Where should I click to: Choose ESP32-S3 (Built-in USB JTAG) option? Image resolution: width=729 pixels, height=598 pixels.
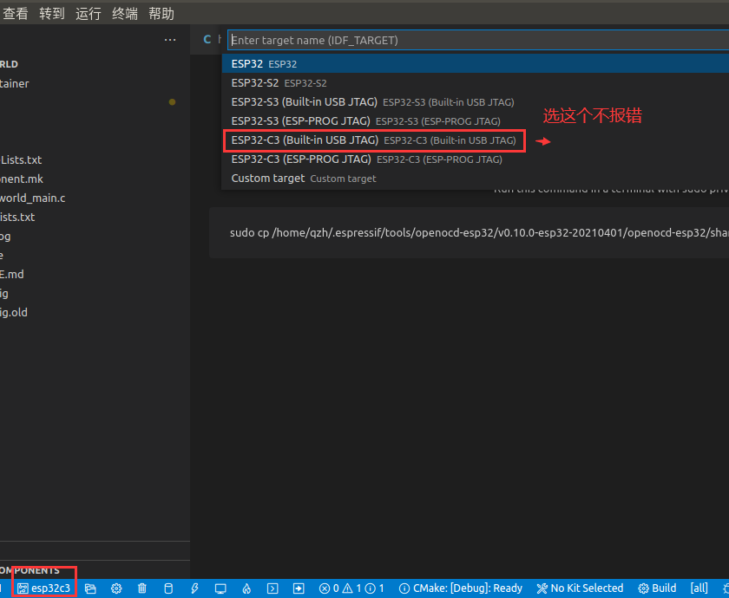tap(476, 101)
